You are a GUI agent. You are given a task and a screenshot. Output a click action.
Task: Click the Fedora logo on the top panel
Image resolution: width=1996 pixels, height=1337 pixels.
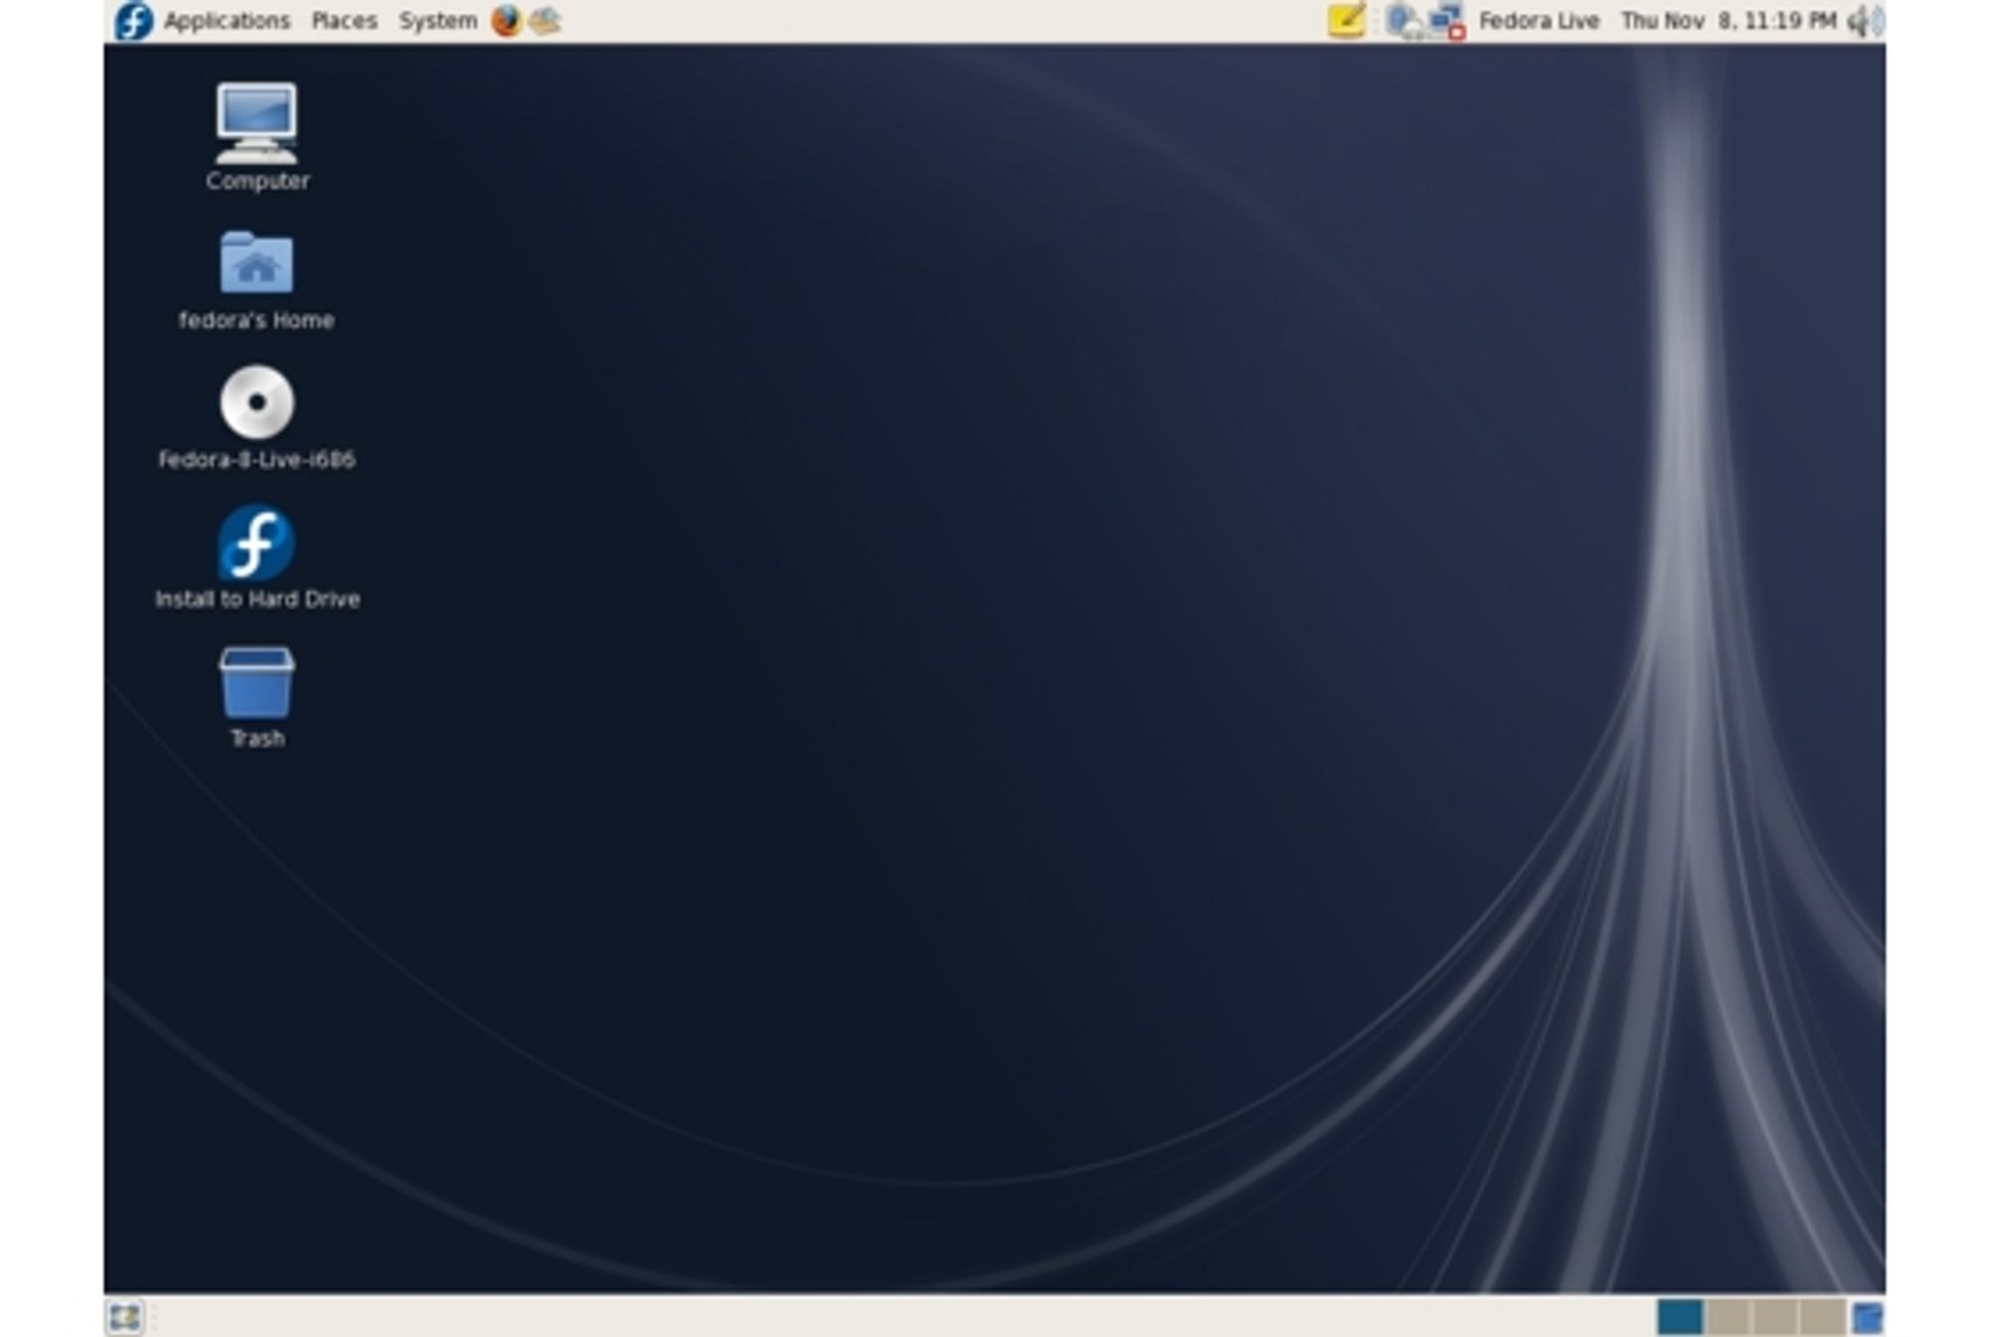tap(134, 21)
